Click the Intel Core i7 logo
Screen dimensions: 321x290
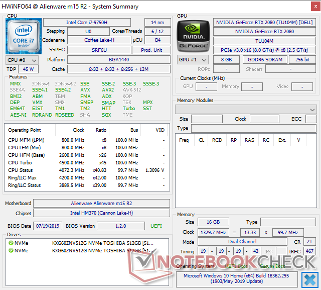pyautogui.click(x=24, y=36)
